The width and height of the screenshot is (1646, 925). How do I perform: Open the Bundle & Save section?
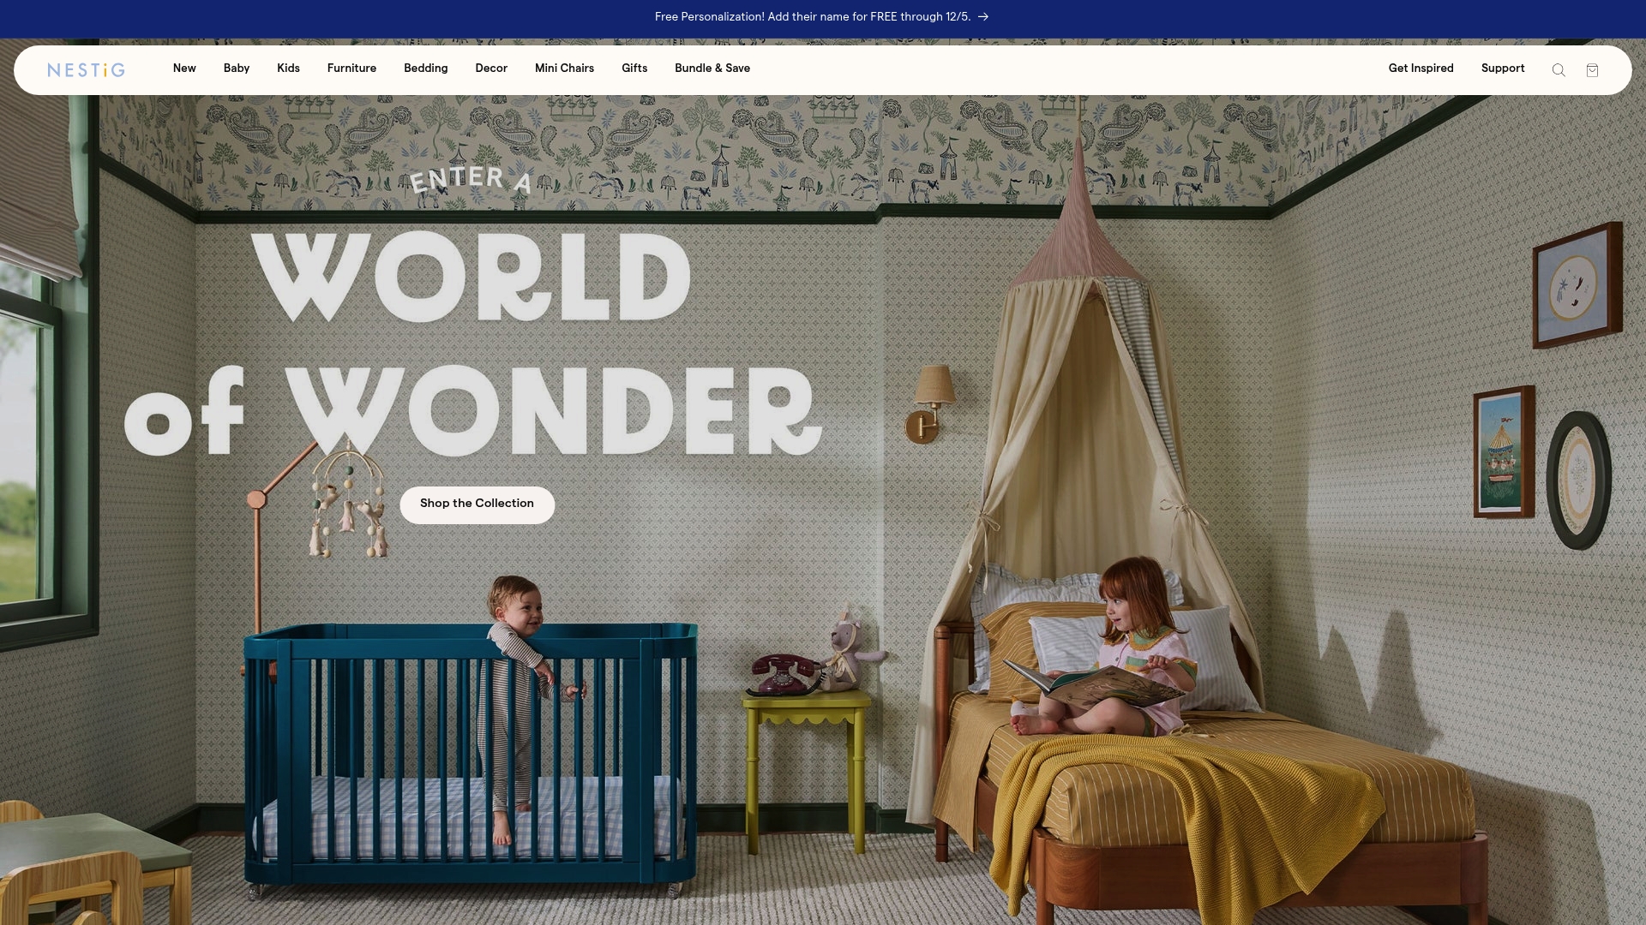tap(712, 69)
